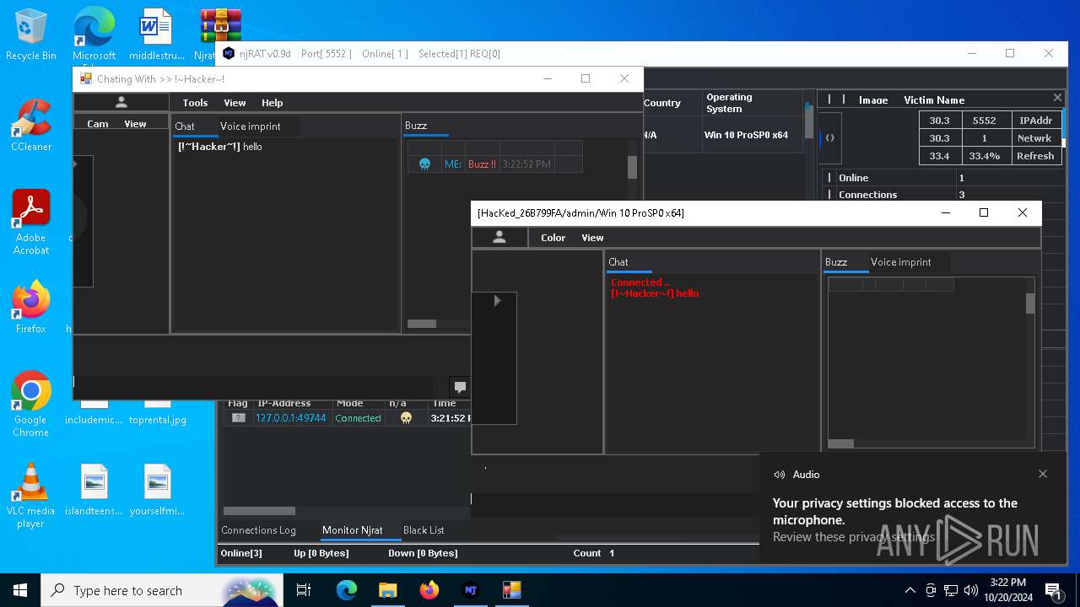Click njRAT taskbar icon
The height and width of the screenshot is (607, 1080).
471,590
